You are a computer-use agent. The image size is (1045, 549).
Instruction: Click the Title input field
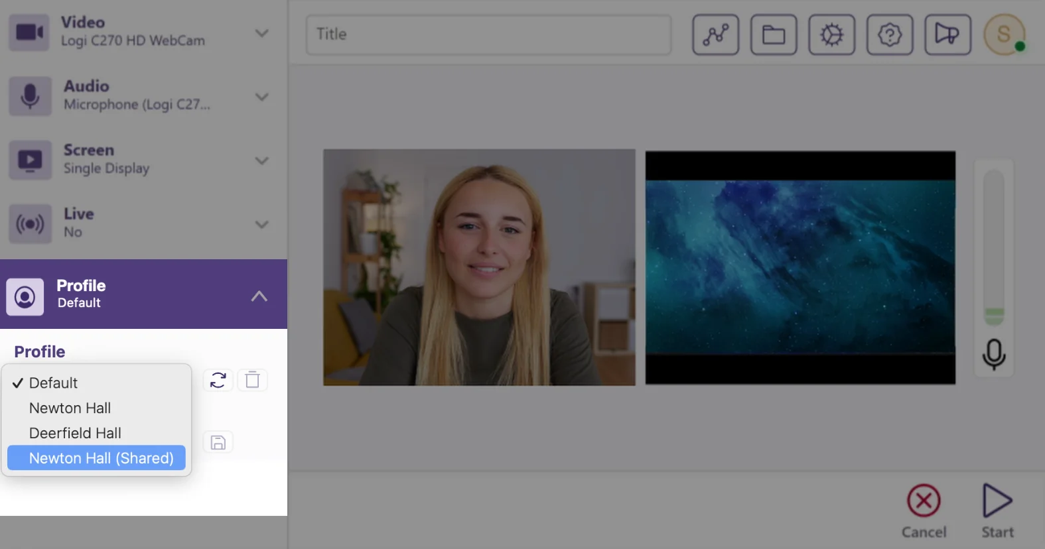[488, 34]
